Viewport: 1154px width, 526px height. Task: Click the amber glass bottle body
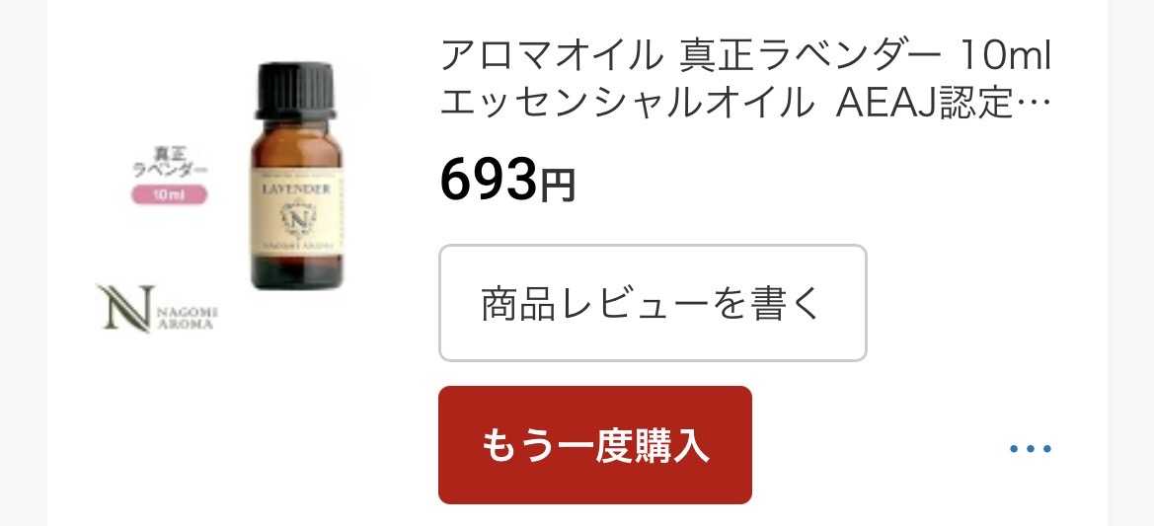pyautogui.click(x=296, y=204)
